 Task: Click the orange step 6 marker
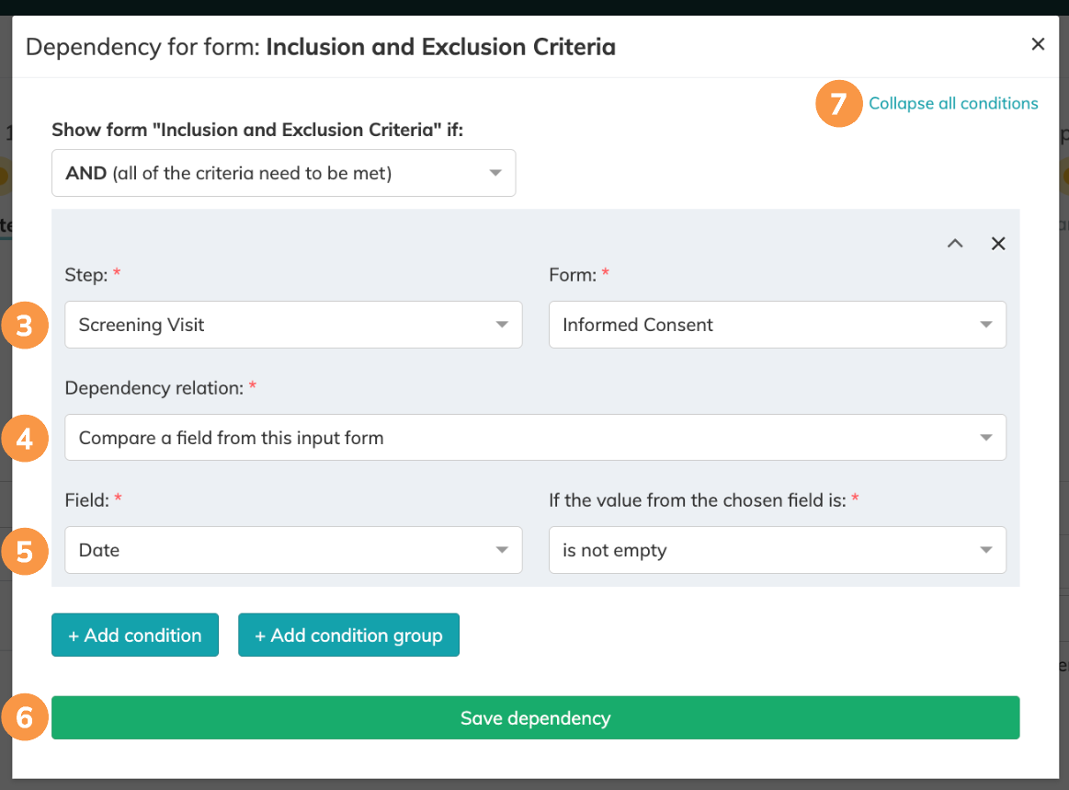(25, 718)
